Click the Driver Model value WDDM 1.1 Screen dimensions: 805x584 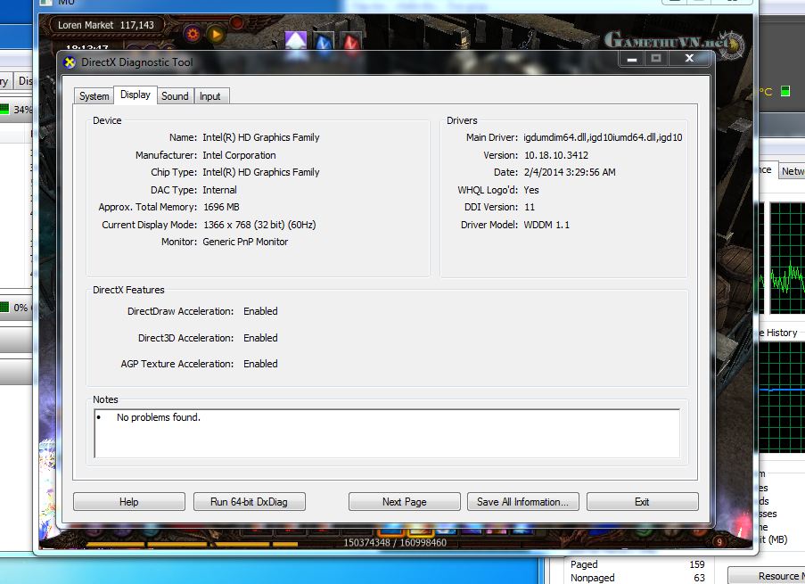point(546,225)
